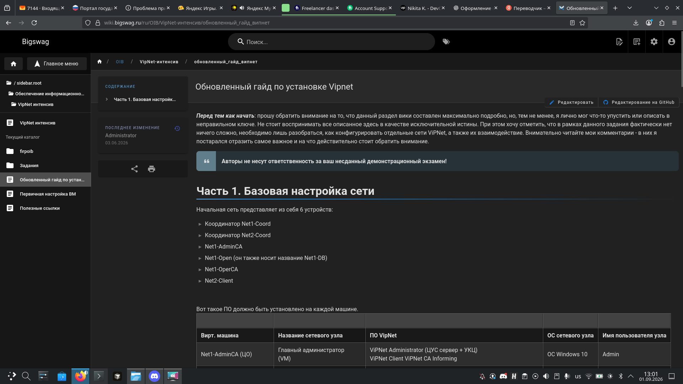Open terminal icon in taskbar
The height and width of the screenshot is (384, 683).
click(x=99, y=376)
